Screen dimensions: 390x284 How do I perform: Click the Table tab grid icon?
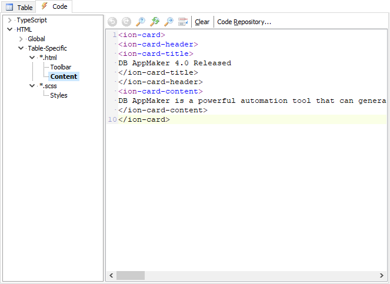click(x=9, y=7)
